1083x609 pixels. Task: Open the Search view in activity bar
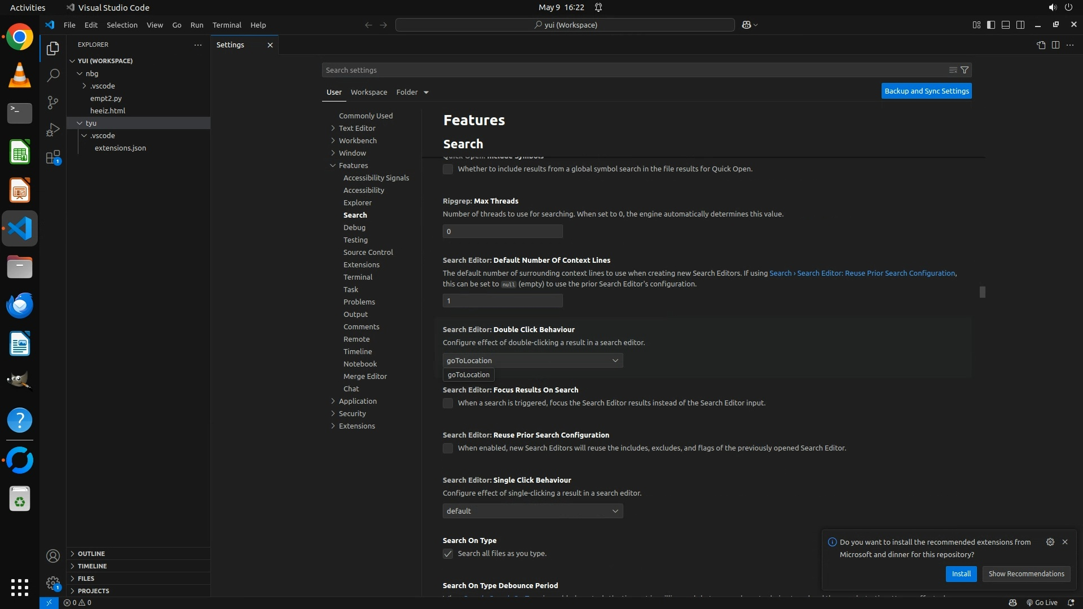[52, 75]
